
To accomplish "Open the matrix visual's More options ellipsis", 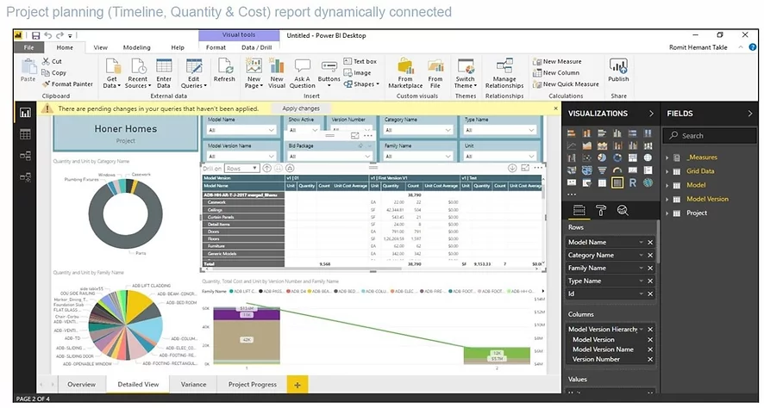I will tap(538, 168).
